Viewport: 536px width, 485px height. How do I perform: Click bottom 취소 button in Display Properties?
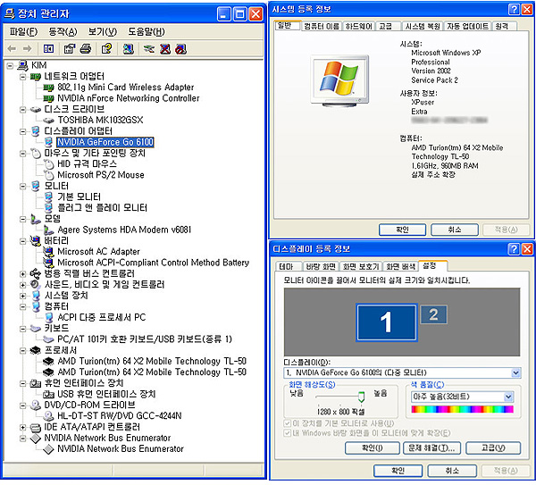click(x=452, y=471)
